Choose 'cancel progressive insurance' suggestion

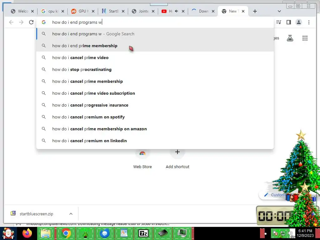155,105
